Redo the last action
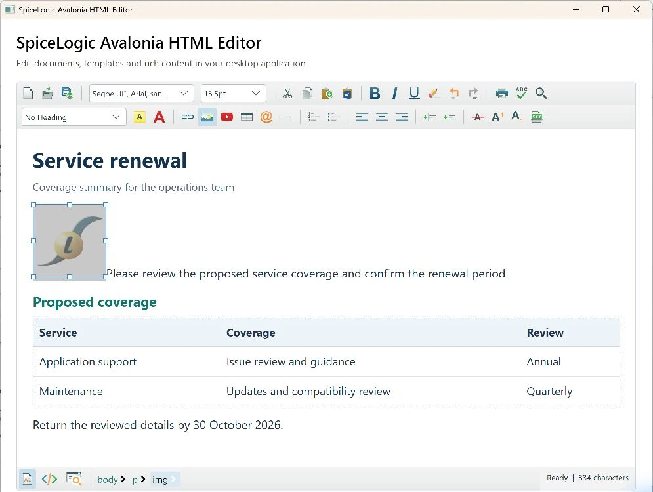 tap(474, 93)
